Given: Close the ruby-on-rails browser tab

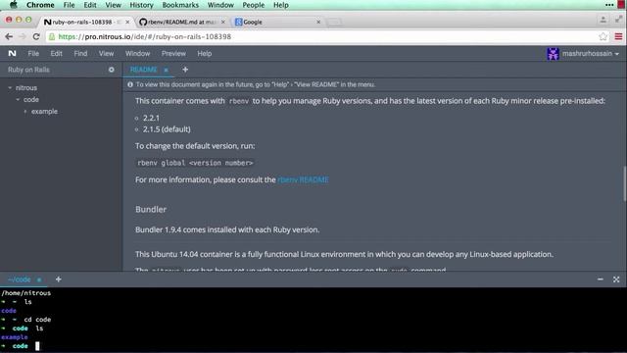Looking at the screenshot, I should 127,22.
